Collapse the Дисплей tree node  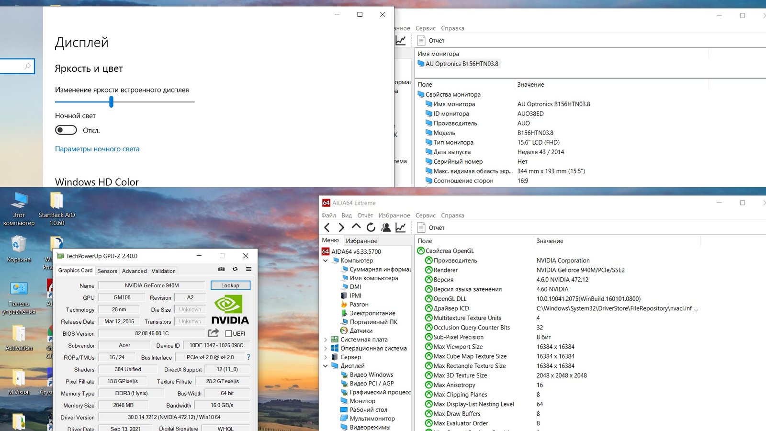pyautogui.click(x=326, y=366)
